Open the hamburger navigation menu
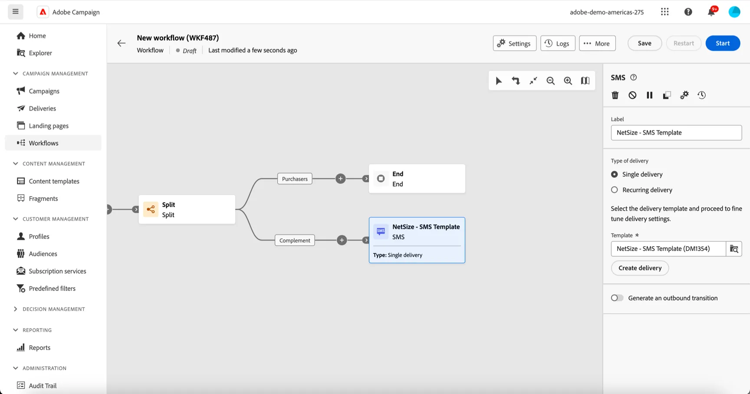This screenshot has width=750, height=394. pyautogui.click(x=16, y=12)
